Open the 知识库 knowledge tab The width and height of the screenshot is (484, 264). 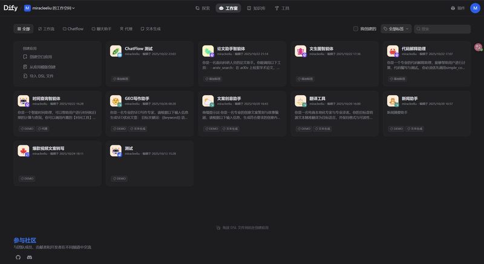click(256, 8)
